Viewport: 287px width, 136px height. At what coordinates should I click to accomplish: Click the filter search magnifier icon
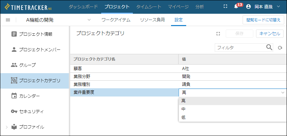269,47
